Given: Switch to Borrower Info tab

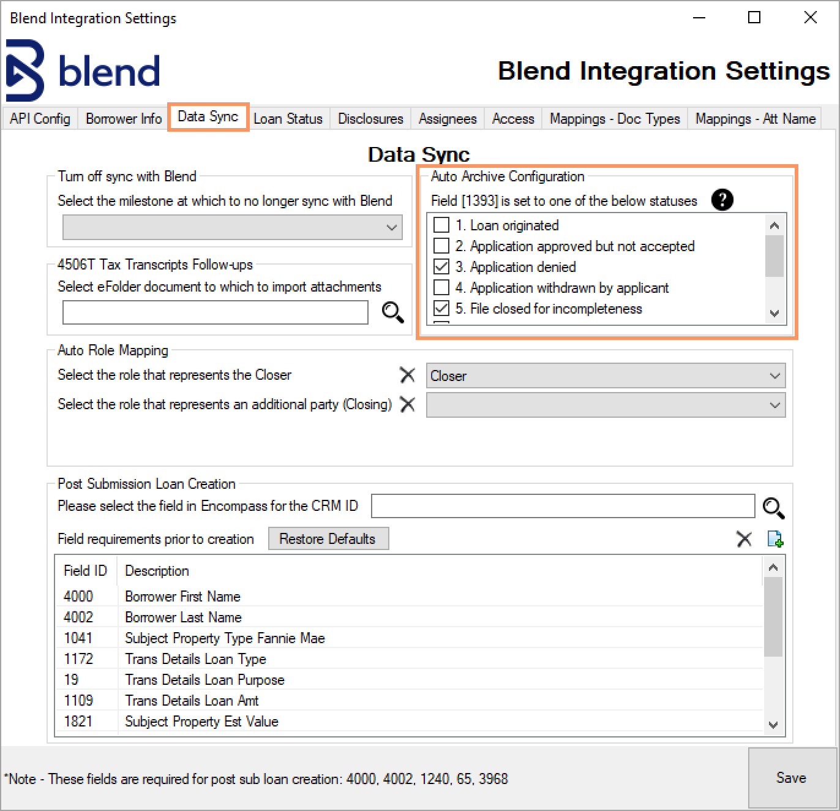Looking at the screenshot, I should click(123, 118).
